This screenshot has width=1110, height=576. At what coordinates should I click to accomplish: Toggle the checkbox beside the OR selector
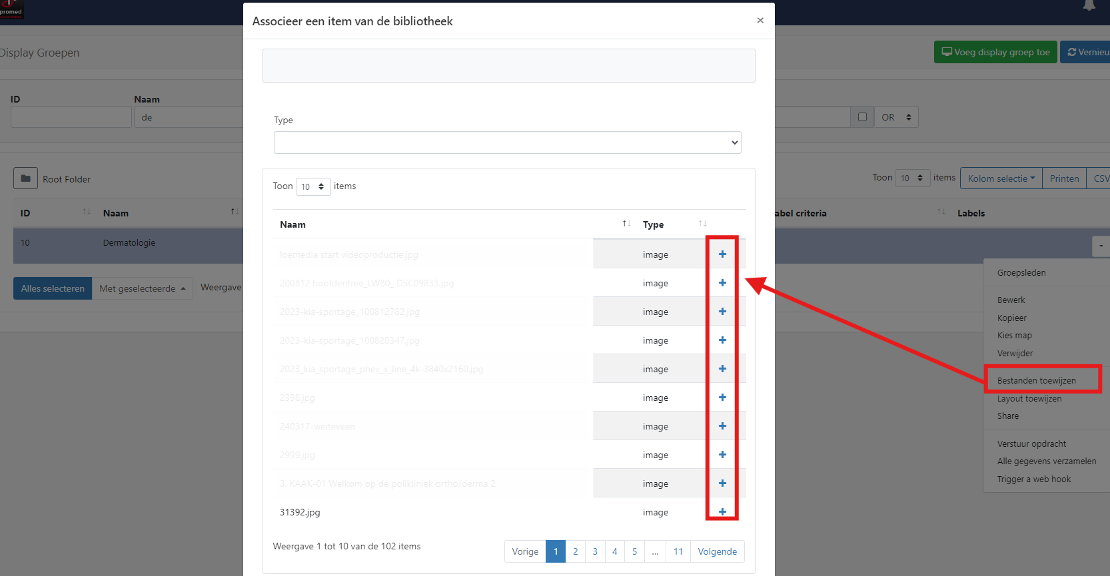click(862, 117)
